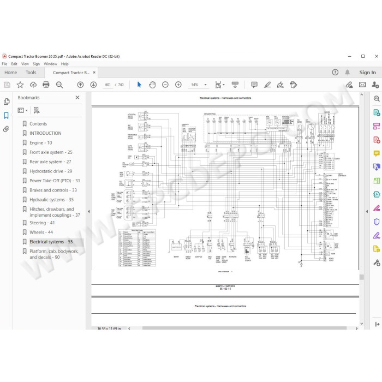The height and width of the screenshot is (382, 382).
Task: Open bookmark options list dropdown
Action: pos(22,110)
